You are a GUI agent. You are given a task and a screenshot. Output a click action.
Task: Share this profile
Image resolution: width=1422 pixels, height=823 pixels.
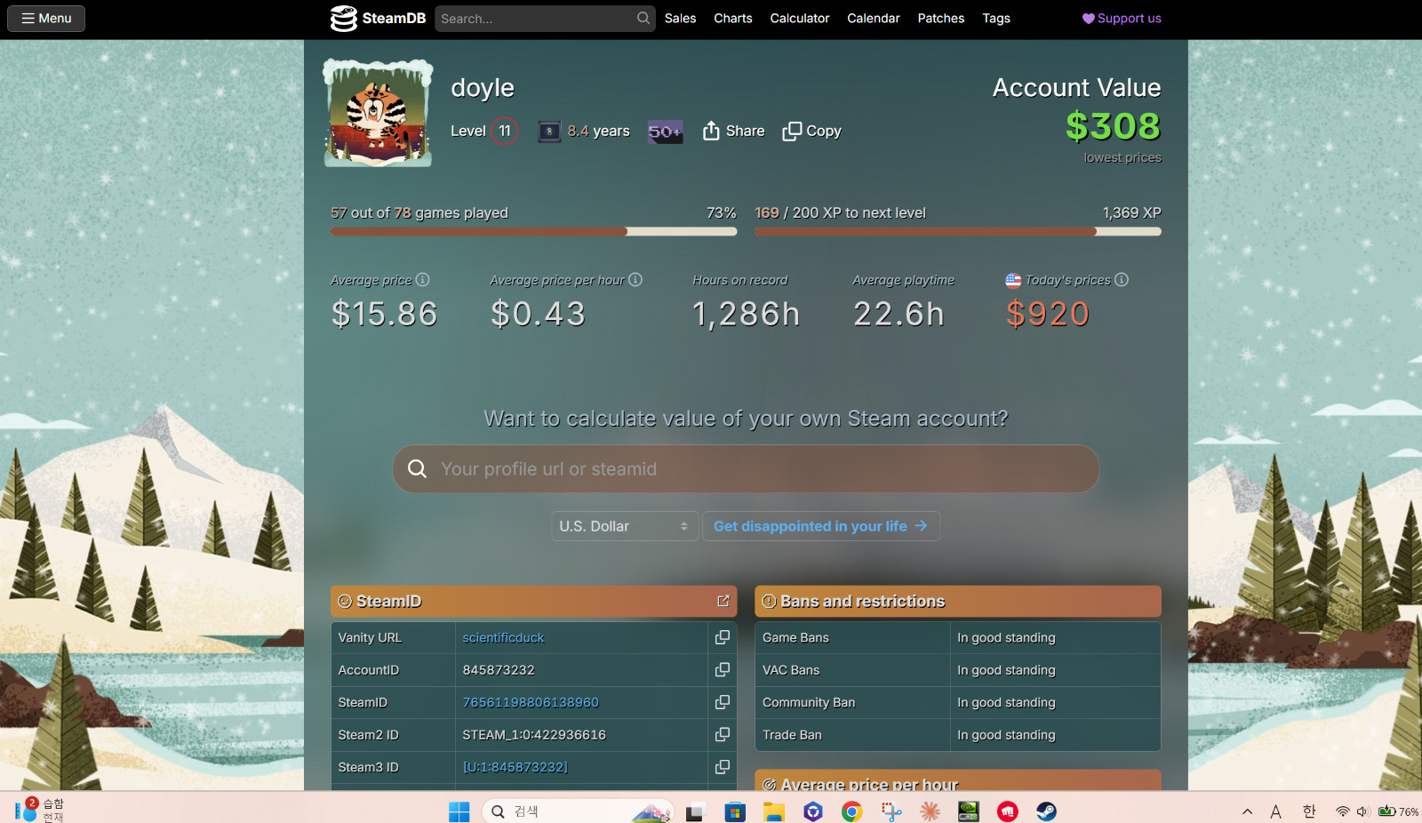pyautogui.click(x=733, y=131)
